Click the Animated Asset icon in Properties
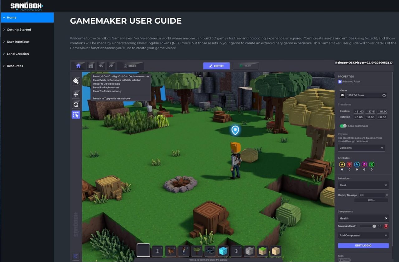The width and height of the screenshot is (399, 262). [340, 82]
